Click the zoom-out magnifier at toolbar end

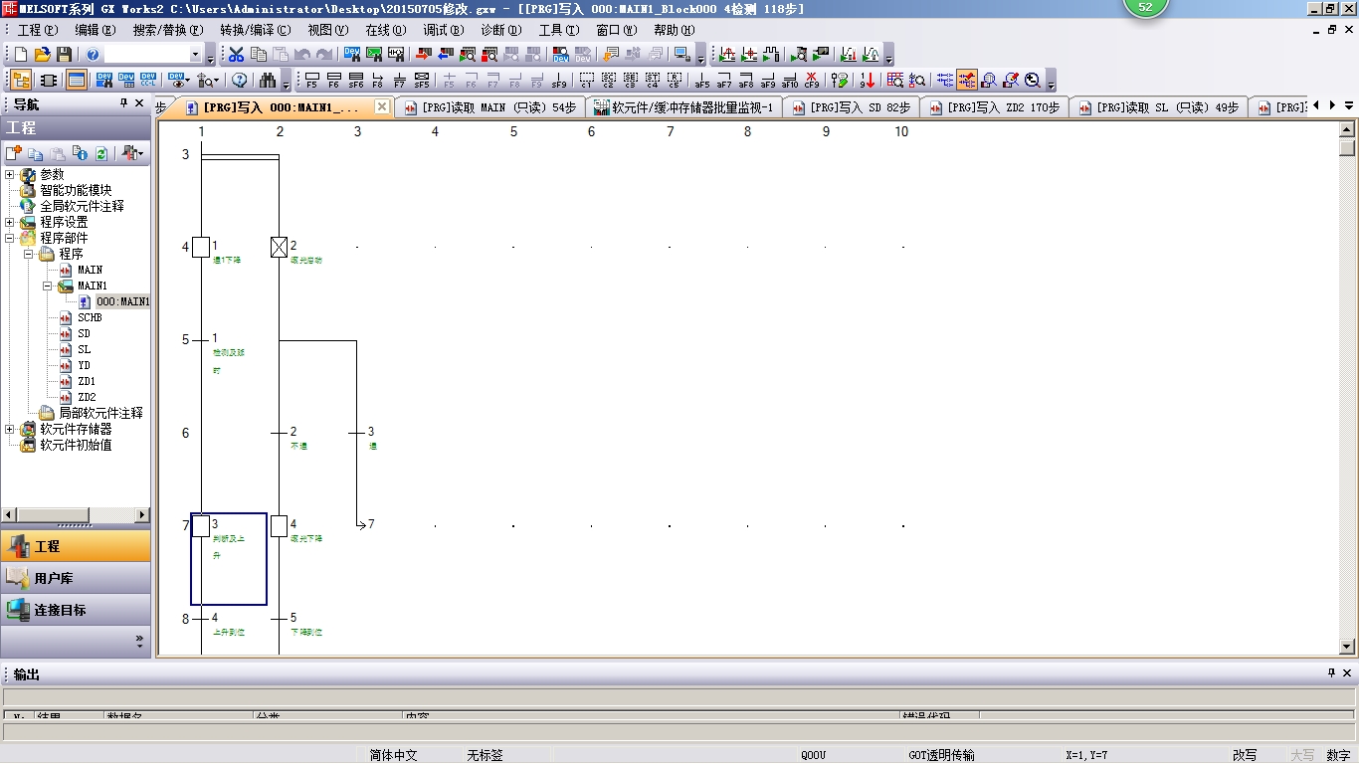point(1033,81)
